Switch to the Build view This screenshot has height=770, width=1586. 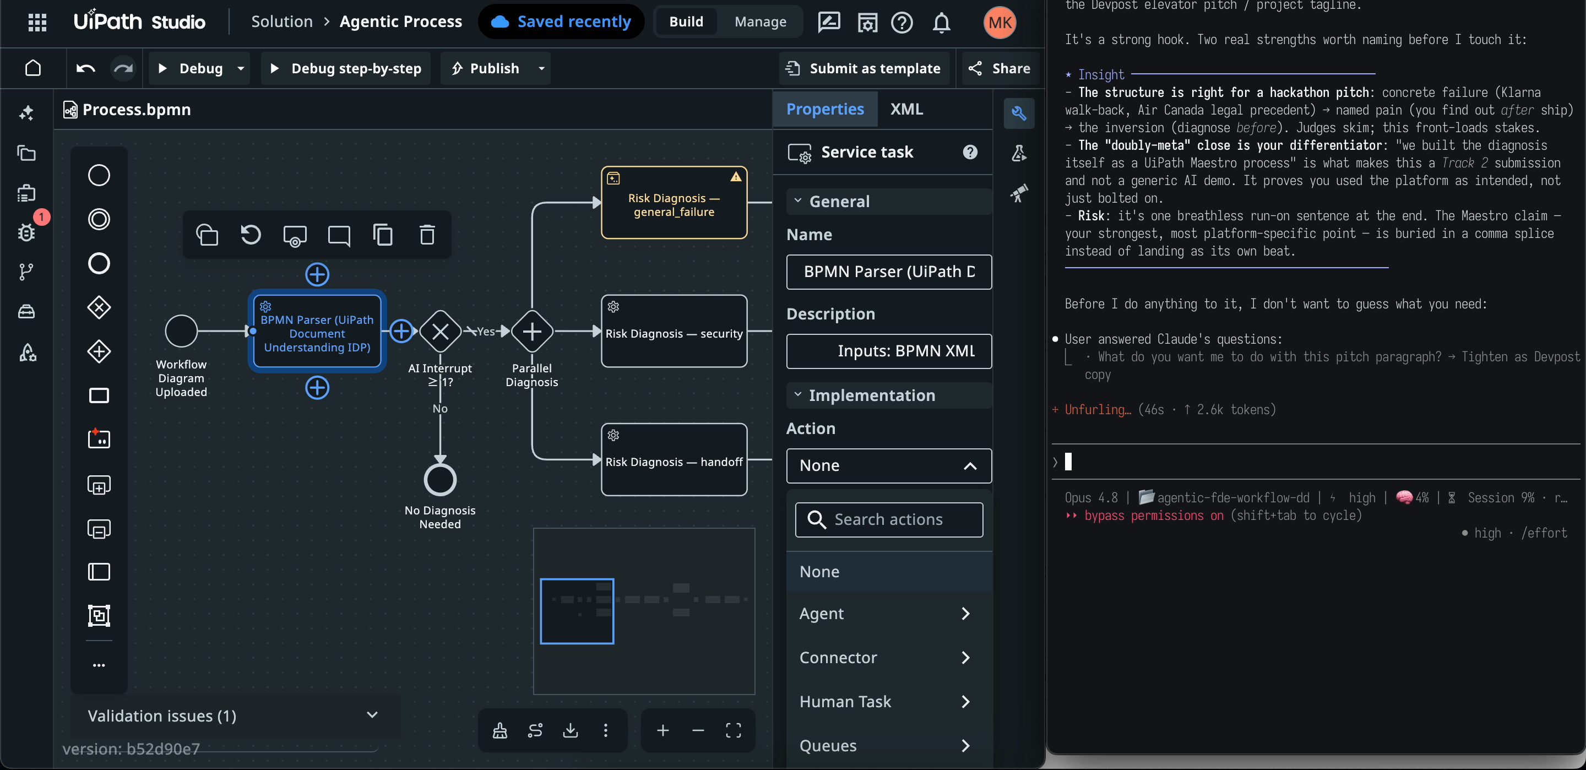click(686, 22)
